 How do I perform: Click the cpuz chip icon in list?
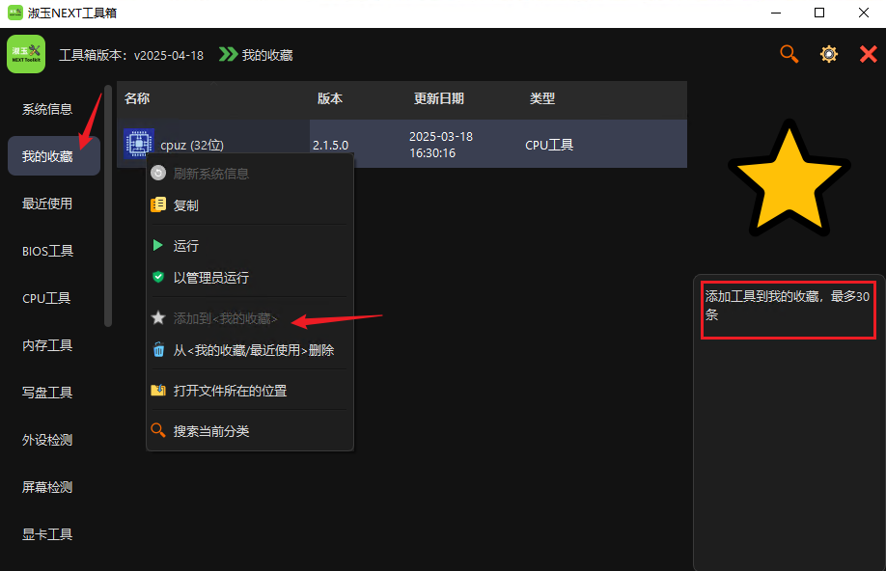pos(138,144)
